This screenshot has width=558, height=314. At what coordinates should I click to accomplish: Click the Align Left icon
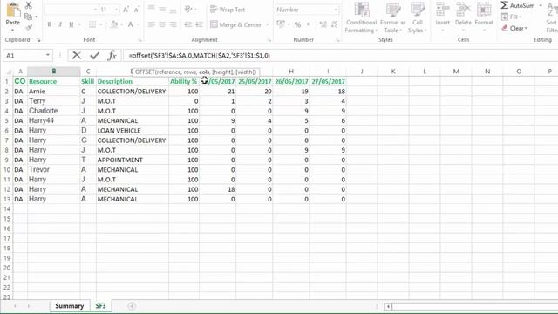[151, 24]
